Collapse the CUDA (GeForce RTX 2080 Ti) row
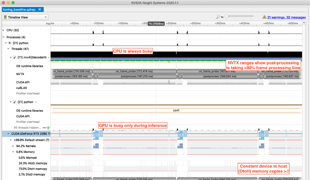This screenshot has height=180, width=310. pos(8,134)
